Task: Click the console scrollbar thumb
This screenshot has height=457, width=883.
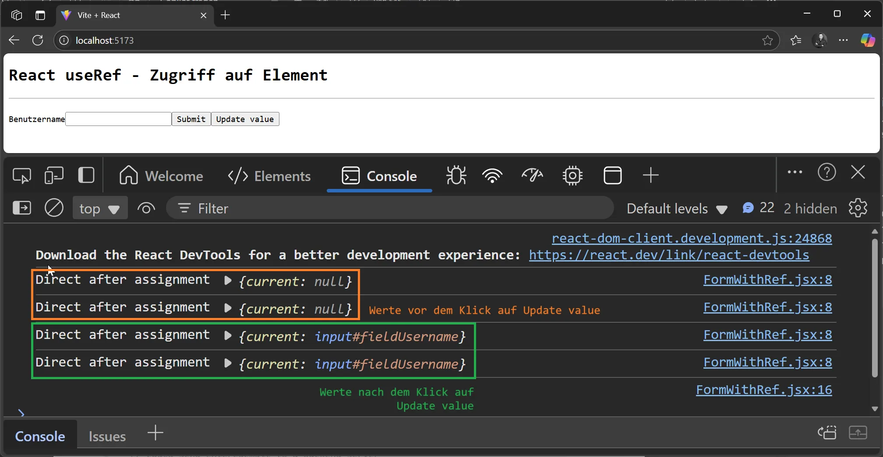Action: pos(874,307)
